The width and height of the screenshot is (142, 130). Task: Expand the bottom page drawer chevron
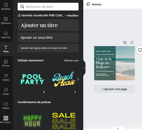pos(118,128)
